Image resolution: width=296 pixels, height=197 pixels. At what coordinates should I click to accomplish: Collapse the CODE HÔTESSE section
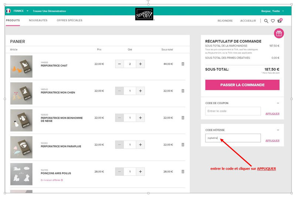(278, 130)
